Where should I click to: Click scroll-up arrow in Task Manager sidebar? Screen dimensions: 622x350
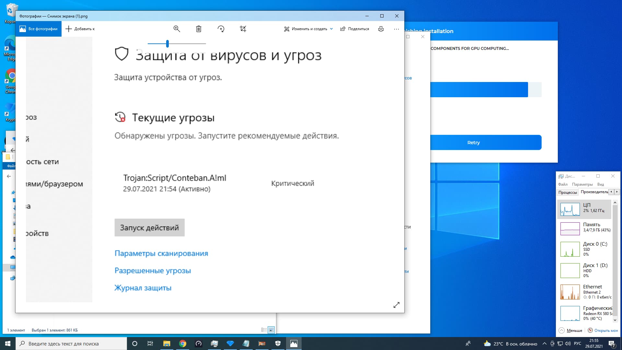[615, 203]
